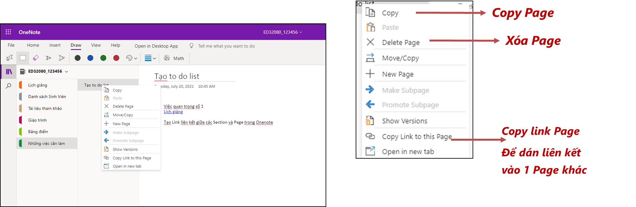Viewport: 636px width, 207px height.
Task: Click the Tell me search field
Action: tap(226, 46)
